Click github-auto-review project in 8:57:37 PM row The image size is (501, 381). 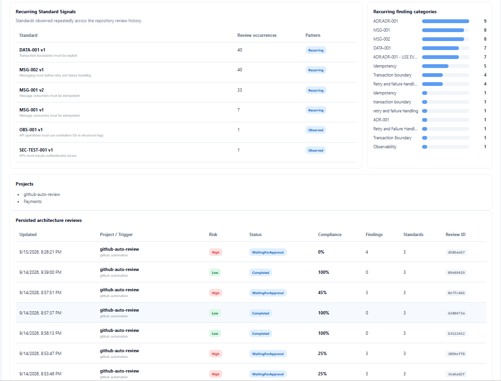[119, 310]
